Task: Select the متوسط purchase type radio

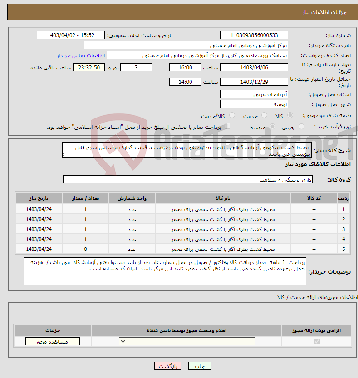Action: pos(272,127)
